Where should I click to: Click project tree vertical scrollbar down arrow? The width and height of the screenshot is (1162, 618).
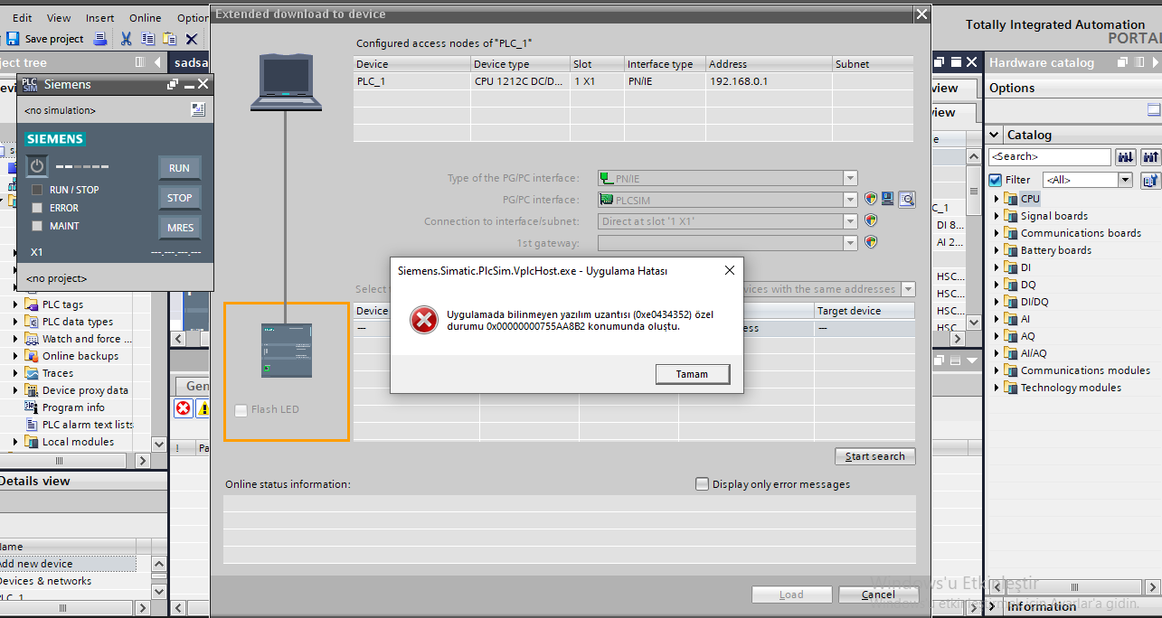coord(159,445)
